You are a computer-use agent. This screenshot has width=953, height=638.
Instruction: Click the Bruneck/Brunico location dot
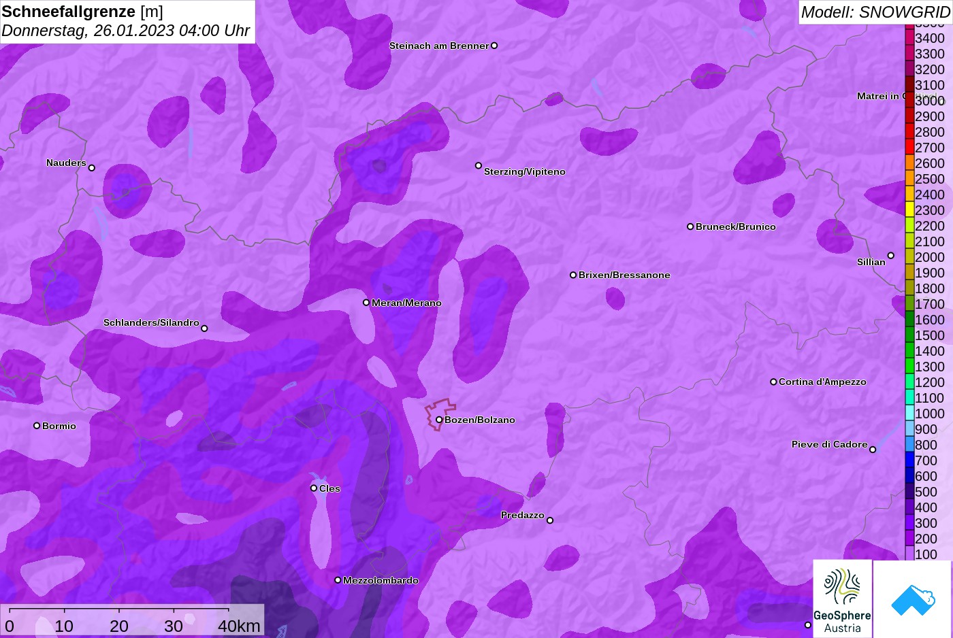click(690, 226)
